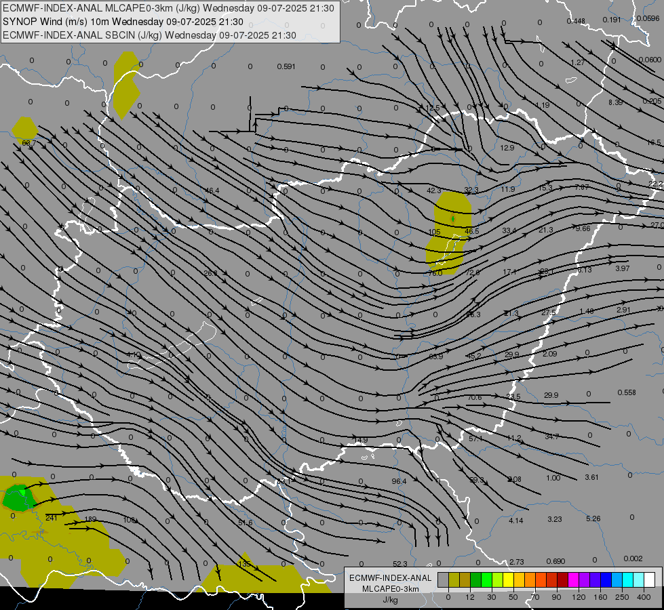Viewport: 664px width, 610px height.
Task: Click the map value 68.7
Action: tap(28, 143)
